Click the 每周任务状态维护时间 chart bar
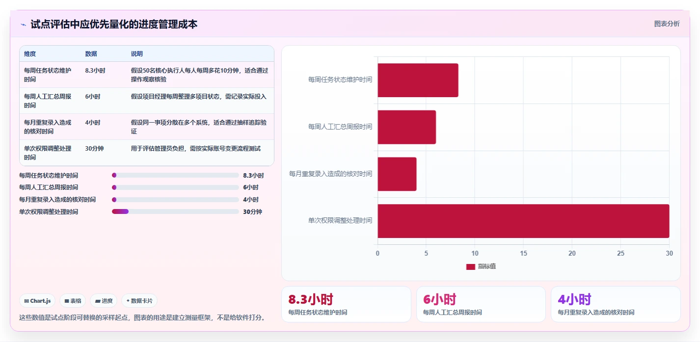 418,80
